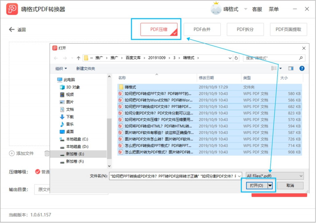The width and height of the screenshot is (316, 223).
Task: Click the 添加文件 label
Action: pyautogui.click(x=25, y=154)
